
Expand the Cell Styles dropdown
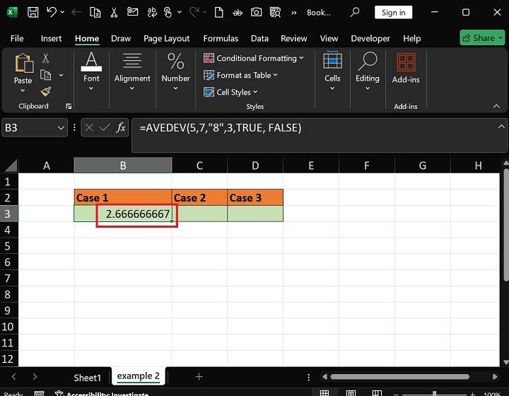click(x=231, y=92)
